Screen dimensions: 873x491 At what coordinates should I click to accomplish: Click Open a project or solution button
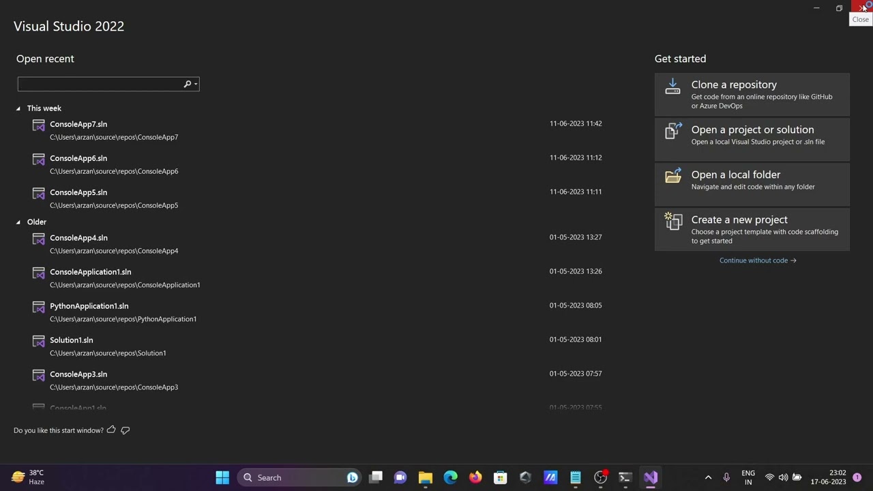[x=752, y=139]
